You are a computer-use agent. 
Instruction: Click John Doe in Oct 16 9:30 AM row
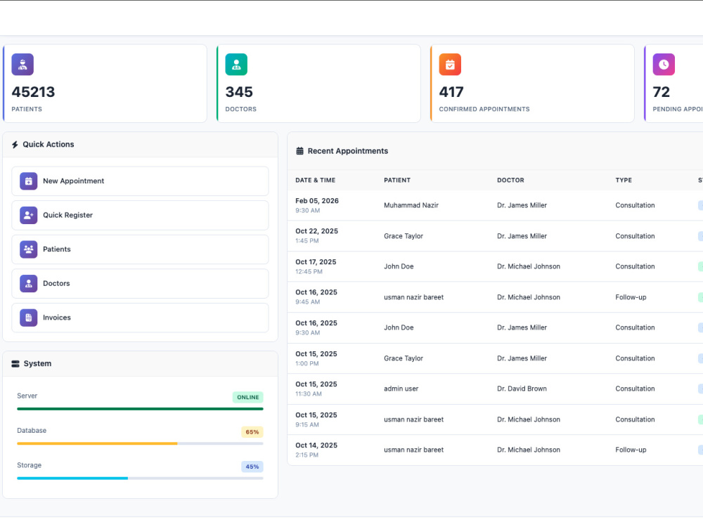(399, 327)
